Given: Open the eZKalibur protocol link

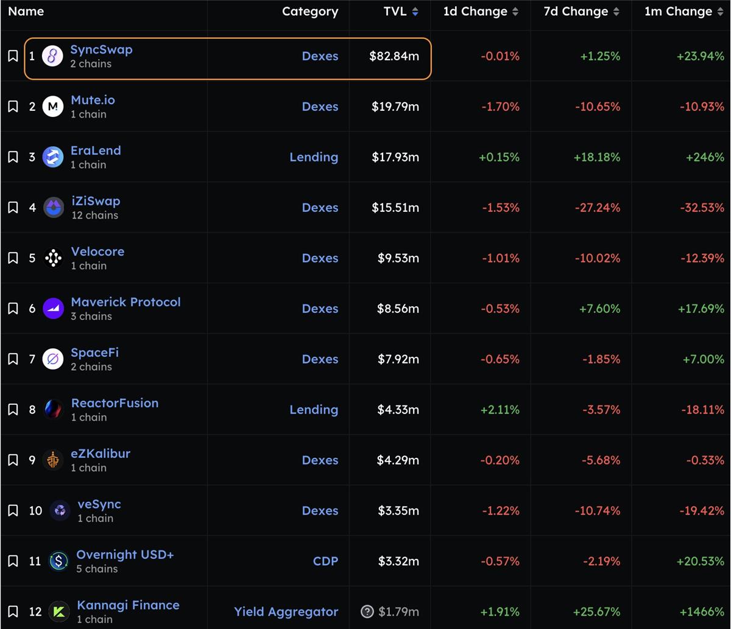Looking at the screenshot, I should tap(101, 454).
